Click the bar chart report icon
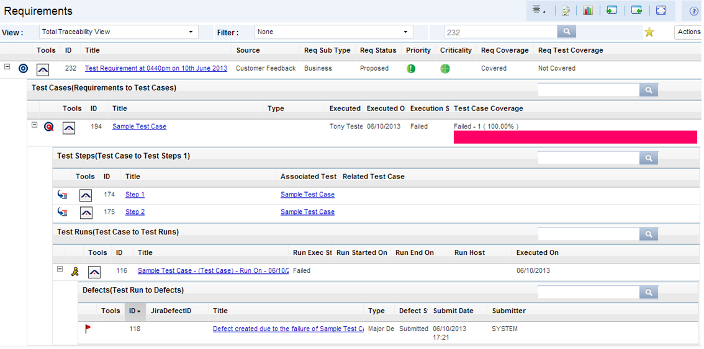This screenshot has width=704, height=349. [587, 11]
